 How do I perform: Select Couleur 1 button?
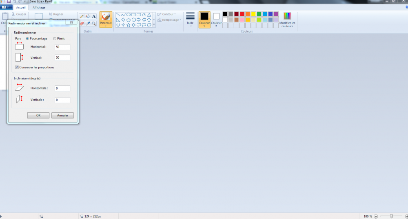point(204,20)
